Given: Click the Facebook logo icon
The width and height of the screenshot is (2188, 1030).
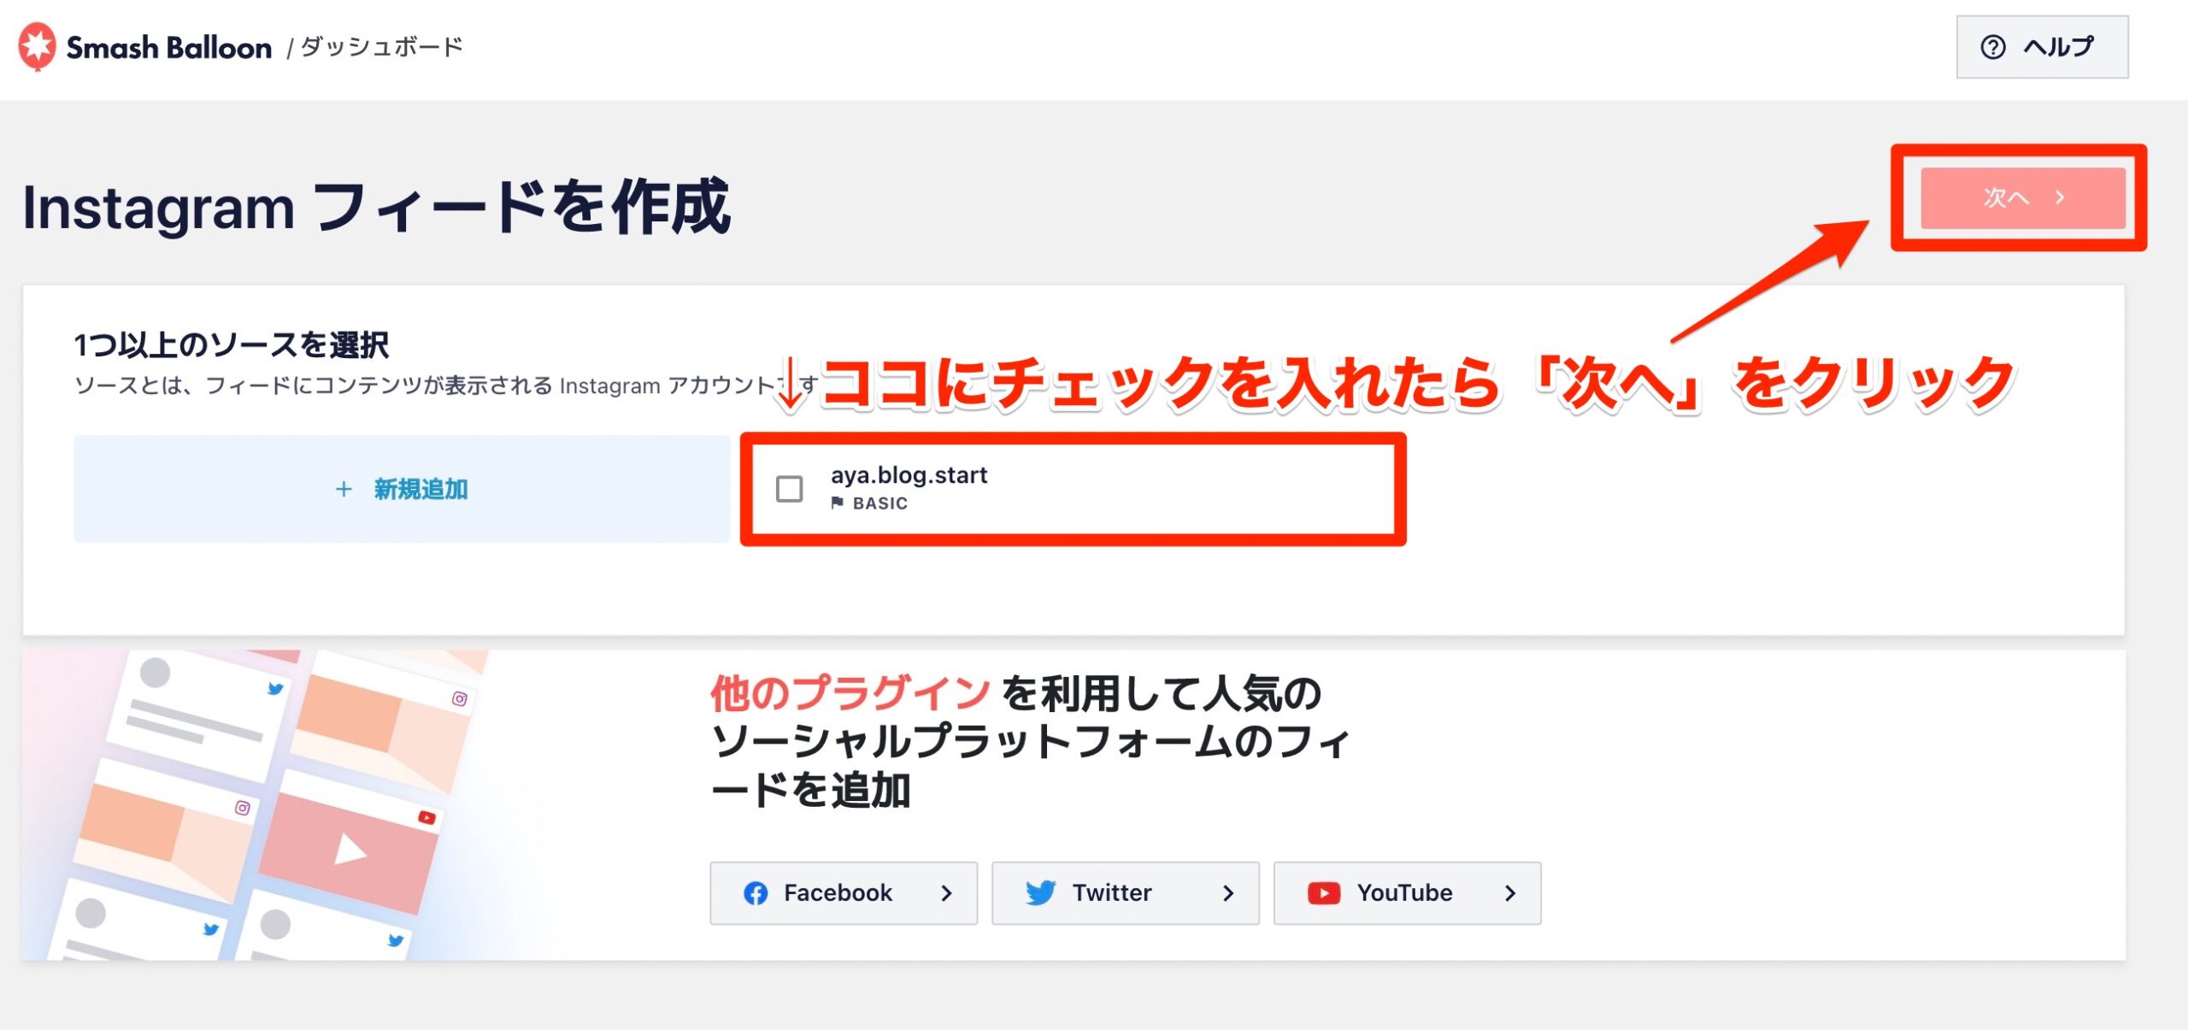Looking at the screenshot, I should coord(756,893).
